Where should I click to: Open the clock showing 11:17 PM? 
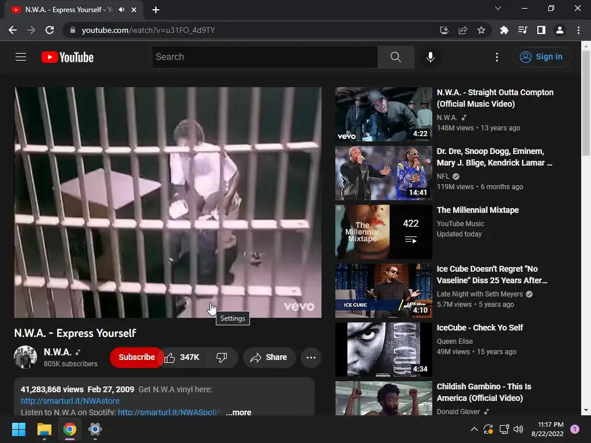pos(547,429)
